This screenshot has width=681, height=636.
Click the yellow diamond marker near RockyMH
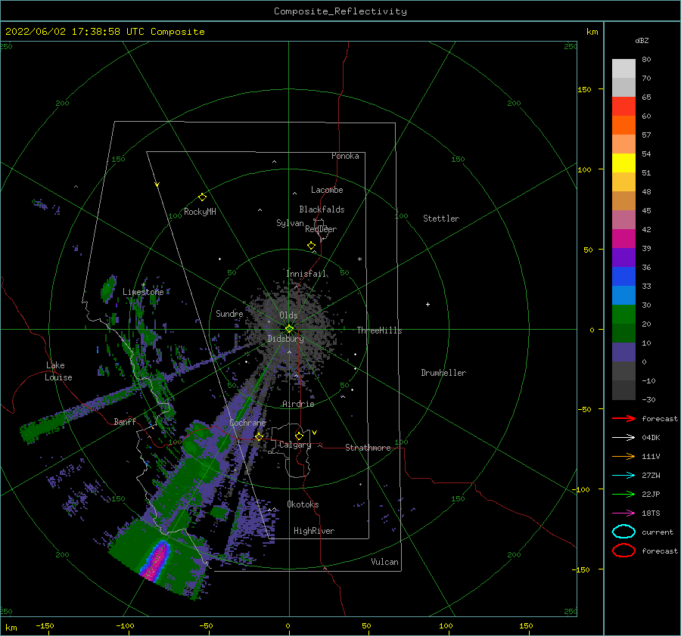(x=202, y=197)
